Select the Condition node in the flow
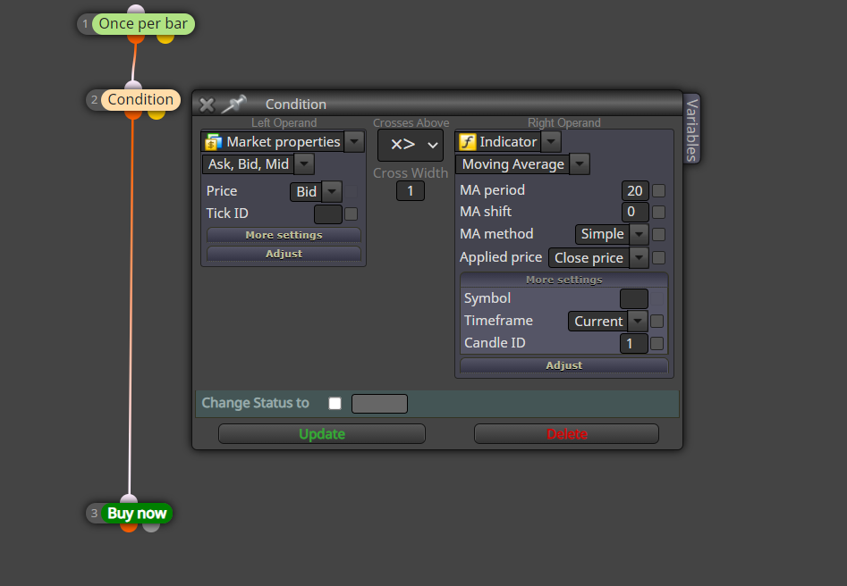The width and height of the screenshot is (847, 586). pyautogui.click(x=140, y=100)
